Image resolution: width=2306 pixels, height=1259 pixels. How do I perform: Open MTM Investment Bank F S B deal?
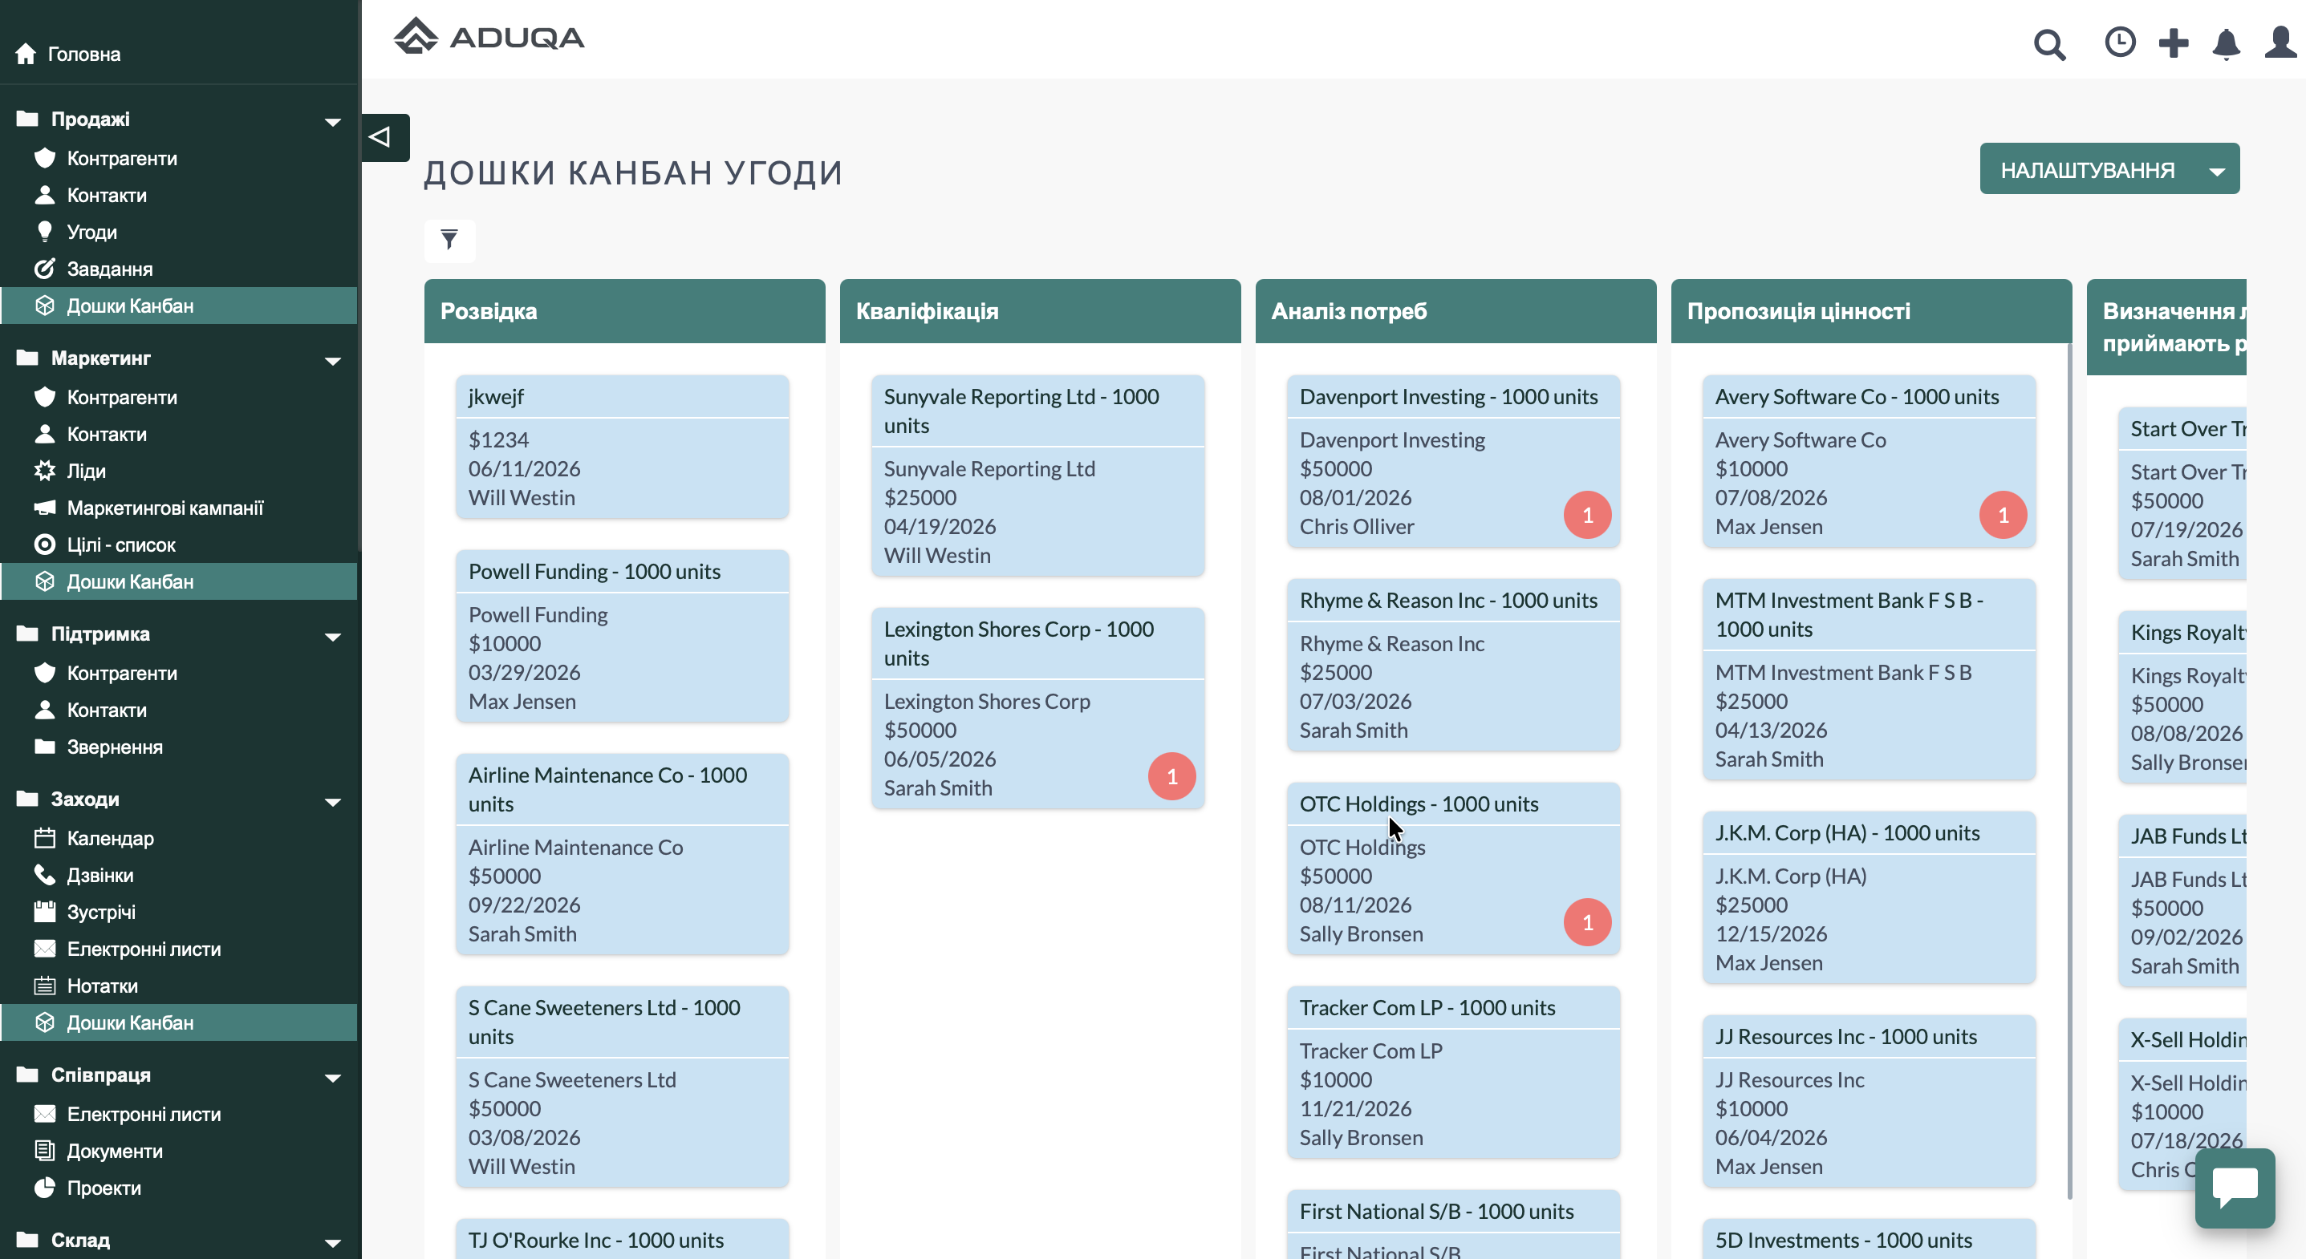pos(1870,679)
